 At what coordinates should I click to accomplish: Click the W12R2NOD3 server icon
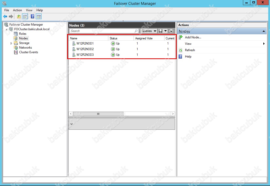coord(74,55)
